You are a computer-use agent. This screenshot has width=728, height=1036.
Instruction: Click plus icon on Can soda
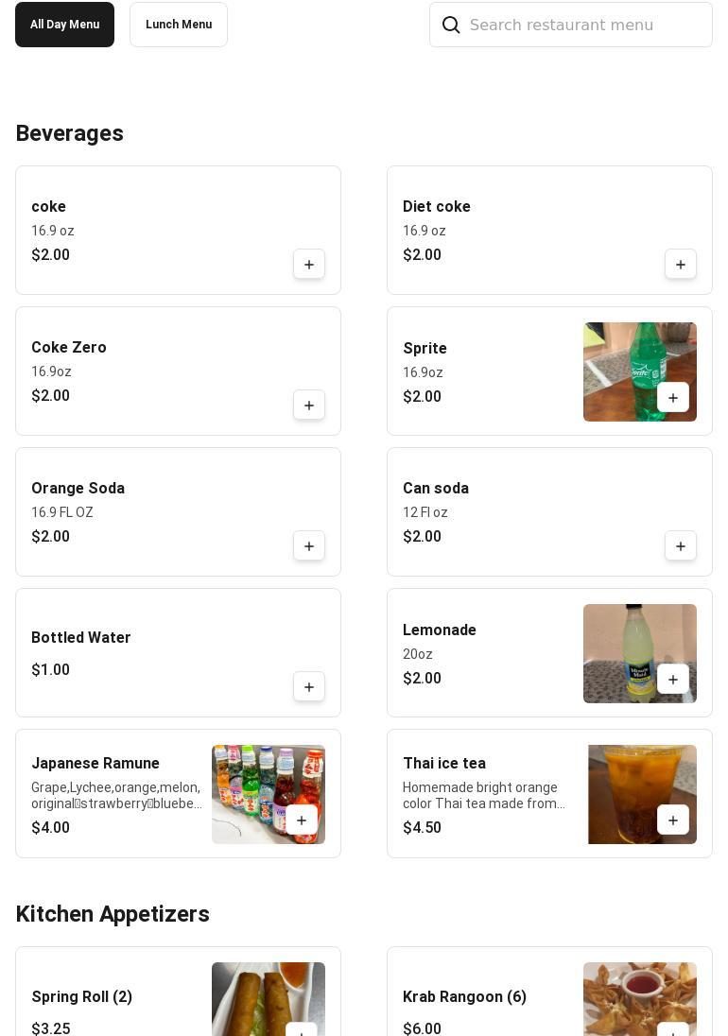point(681,546)
